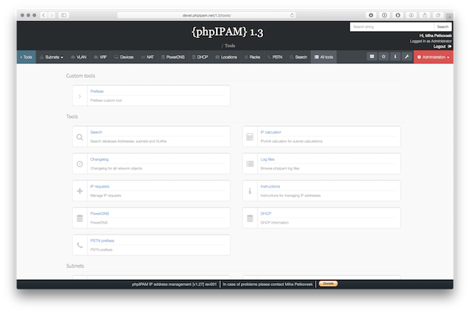
Task: Click the IP calculator icon
Action: [x=250, y=137]
